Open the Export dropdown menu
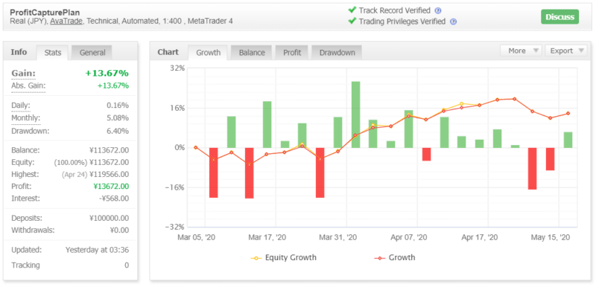Viewport: 596px width, 287px height. point(565,51)
